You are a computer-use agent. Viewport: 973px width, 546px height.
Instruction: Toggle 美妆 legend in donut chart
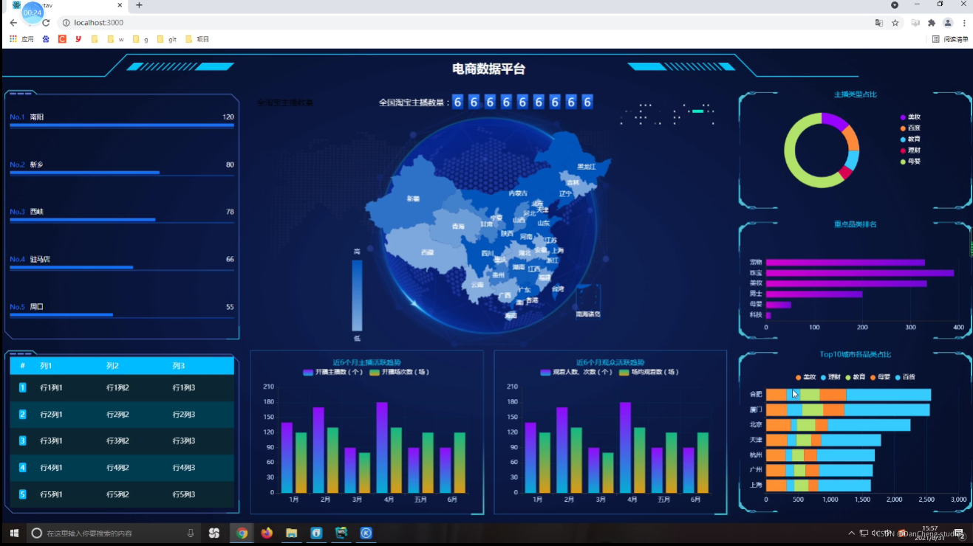point(910,117)
